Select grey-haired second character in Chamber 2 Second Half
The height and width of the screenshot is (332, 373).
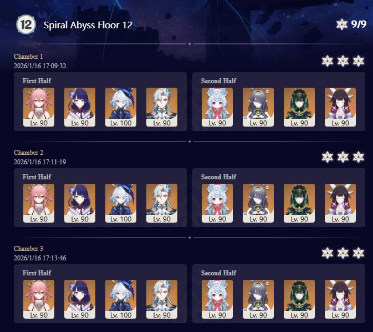(x=258, y=203)
